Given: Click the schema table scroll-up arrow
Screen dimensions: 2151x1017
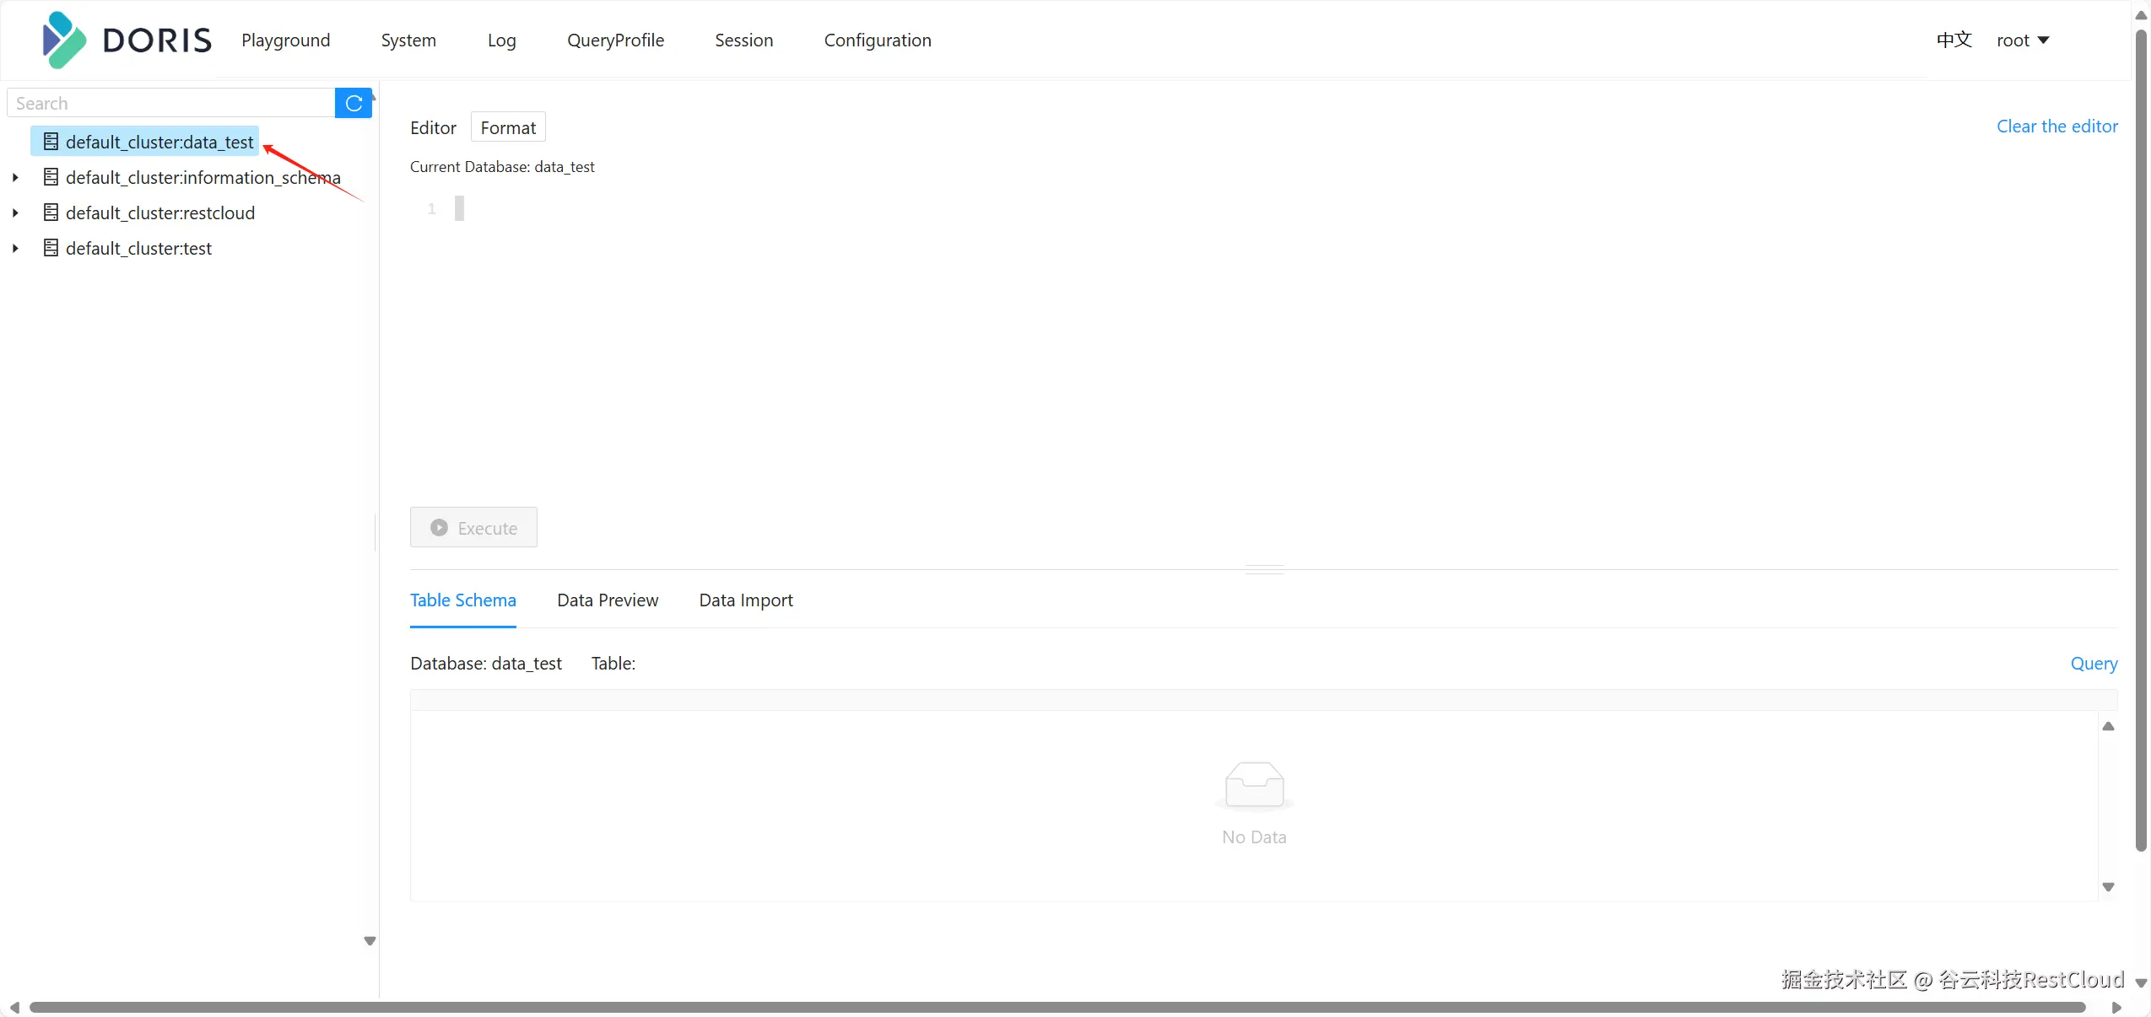Looking at the screenshot, I should 2108,726.
